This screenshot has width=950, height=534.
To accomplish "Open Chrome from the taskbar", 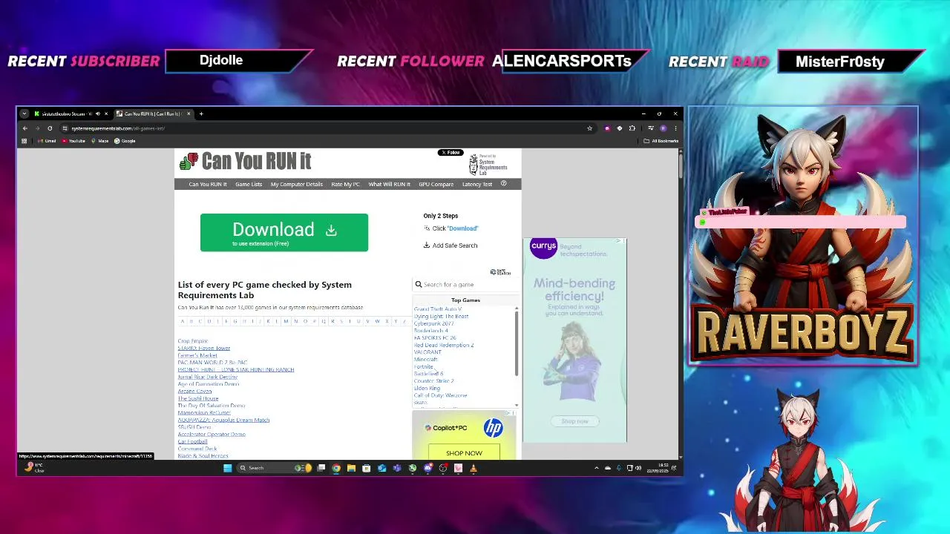I will click(336, 468).
